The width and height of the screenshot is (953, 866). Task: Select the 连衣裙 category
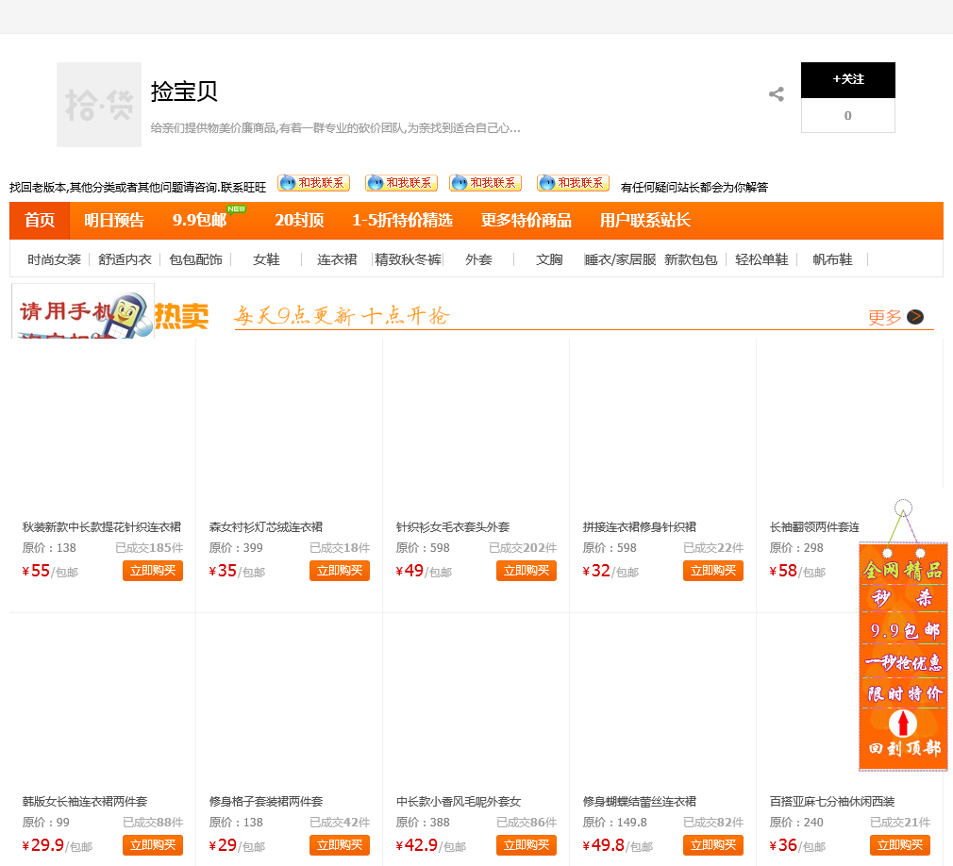337,260
